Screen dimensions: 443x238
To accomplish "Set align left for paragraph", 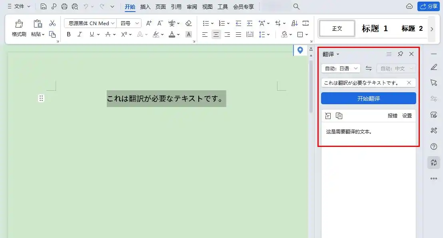I will point(205,34).
